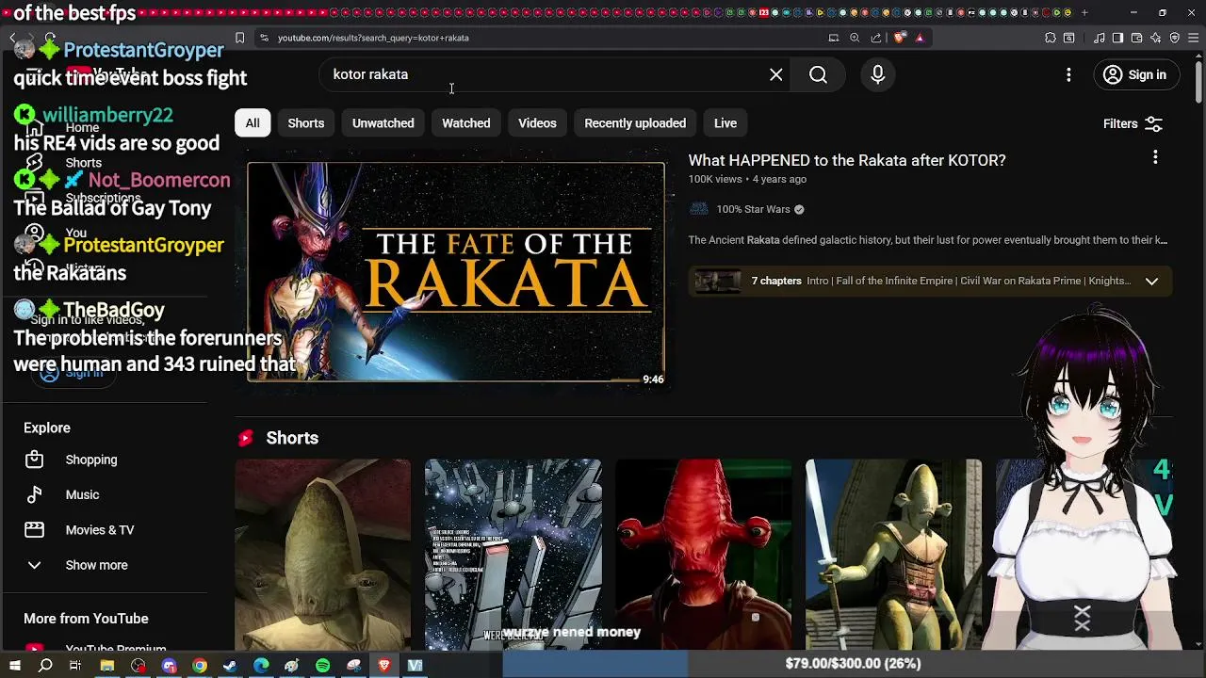Screen dimensions: 1206x678
Task: Open the short showing space station comic
Action: point(513,554)
